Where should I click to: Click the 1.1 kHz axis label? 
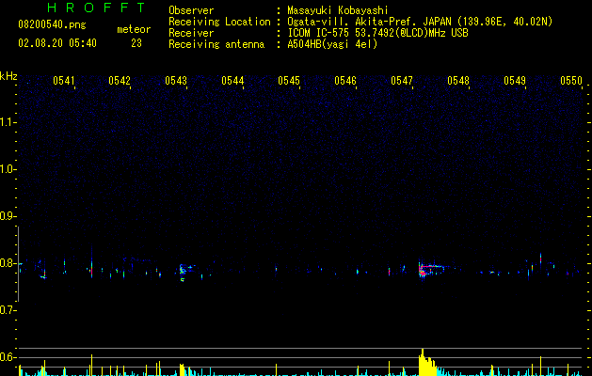coord(8,122)
